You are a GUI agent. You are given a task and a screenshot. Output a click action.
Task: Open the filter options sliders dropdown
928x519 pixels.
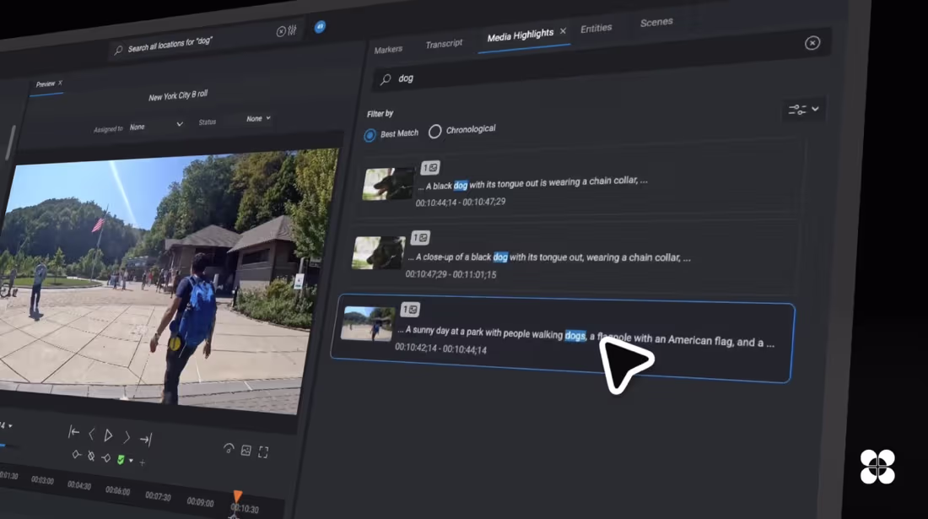click(803, 110)
